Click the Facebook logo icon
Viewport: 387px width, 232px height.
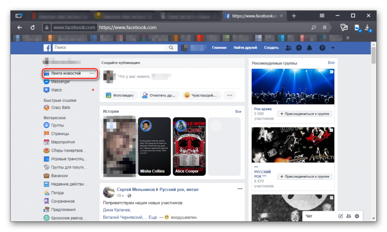click(47, 47)
